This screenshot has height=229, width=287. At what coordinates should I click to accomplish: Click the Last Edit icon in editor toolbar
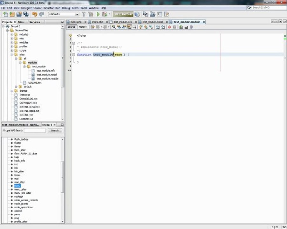pos(92,27)
